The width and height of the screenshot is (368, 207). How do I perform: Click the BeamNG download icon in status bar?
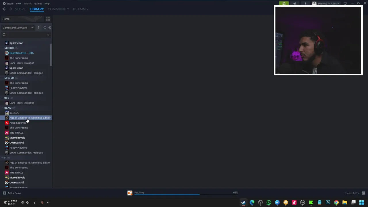click(x=130, y=193)
